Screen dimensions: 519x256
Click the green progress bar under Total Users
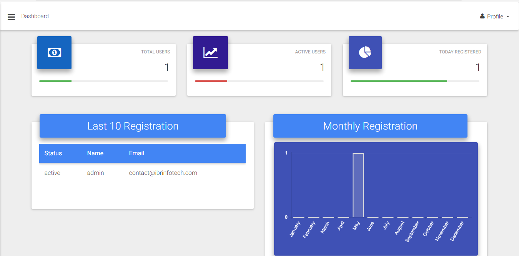click(55, 81)
